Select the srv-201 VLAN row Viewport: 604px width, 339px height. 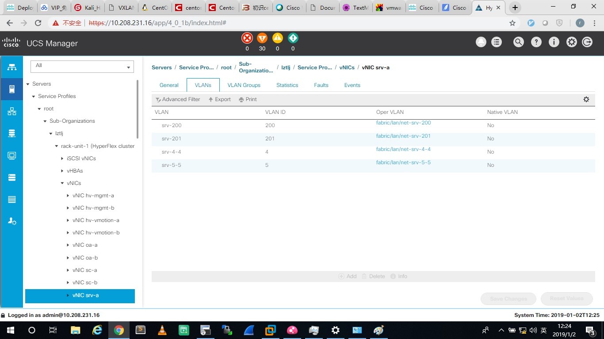click(373, 139)
